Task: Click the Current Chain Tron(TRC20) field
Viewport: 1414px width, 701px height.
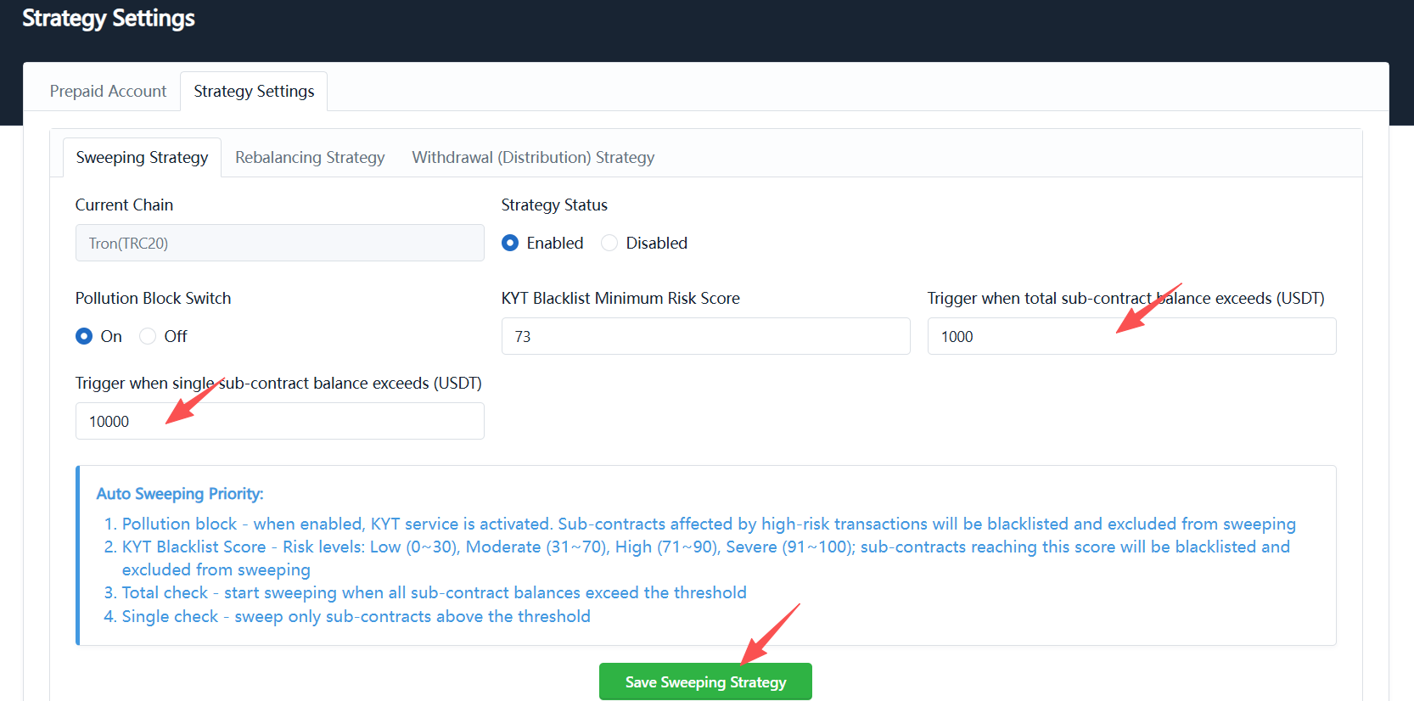Action: [x=280, y=243]
